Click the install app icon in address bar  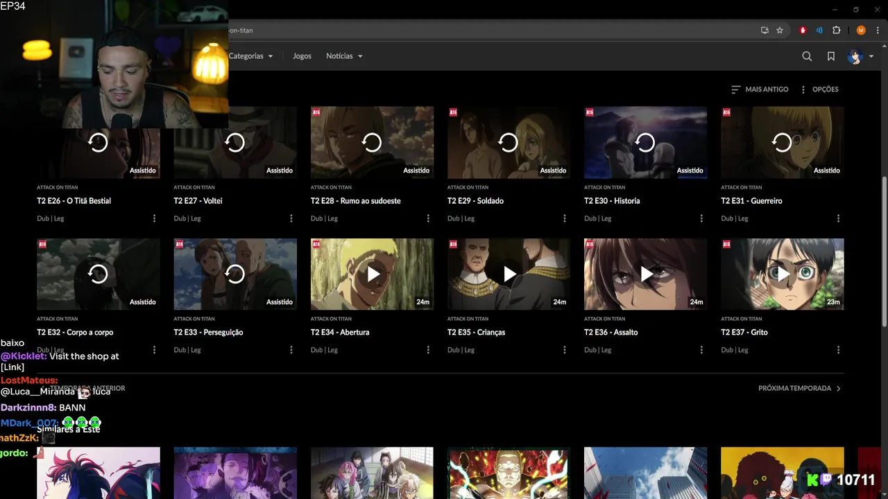click(x=765, y=30)
